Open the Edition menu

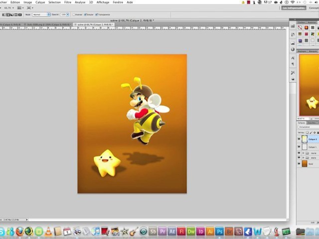click(x=15, y=2)
